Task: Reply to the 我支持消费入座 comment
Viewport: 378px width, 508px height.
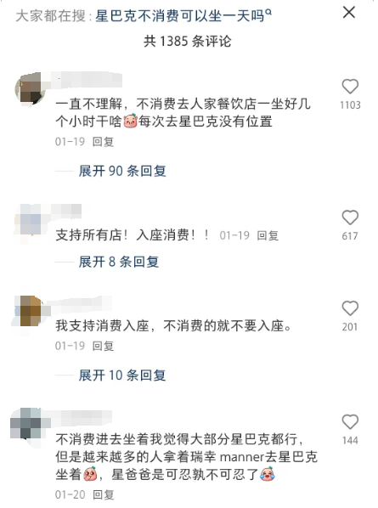Action: click(x=103, y=346)
